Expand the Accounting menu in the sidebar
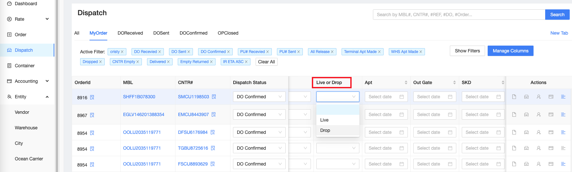This screenshot has height=172, width=572. click(47, 81)
